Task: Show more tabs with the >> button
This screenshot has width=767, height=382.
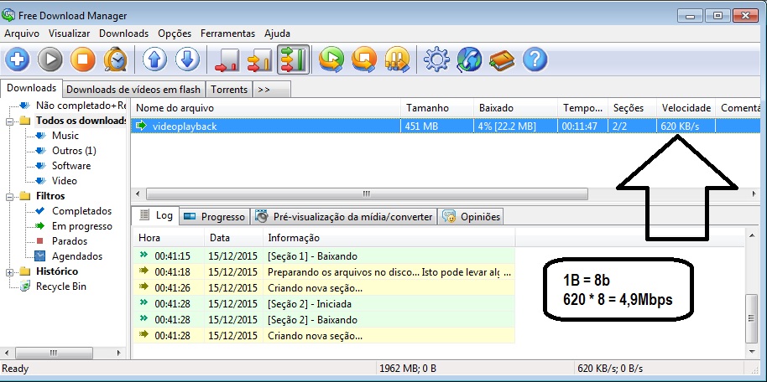Action: click(x=272, y=90)
